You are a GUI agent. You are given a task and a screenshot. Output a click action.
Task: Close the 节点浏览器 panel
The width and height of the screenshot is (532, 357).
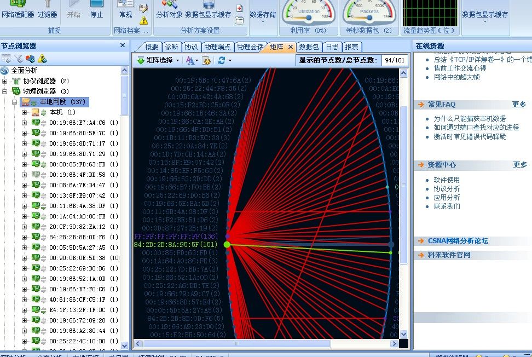[x=123, y=46]
